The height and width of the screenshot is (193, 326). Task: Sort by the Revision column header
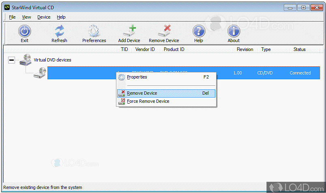coord(245,49)
